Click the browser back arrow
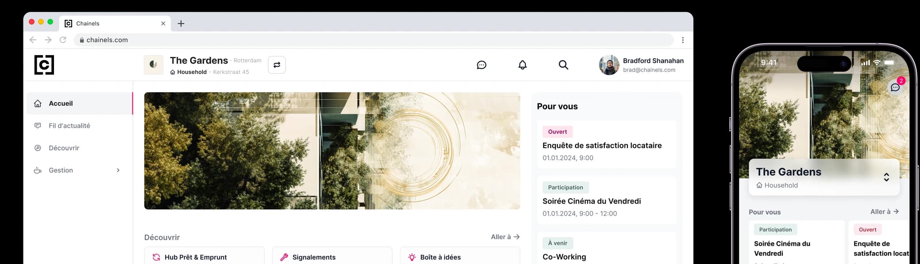The width and height of the screenshot is (920, 264). point(33,40)
